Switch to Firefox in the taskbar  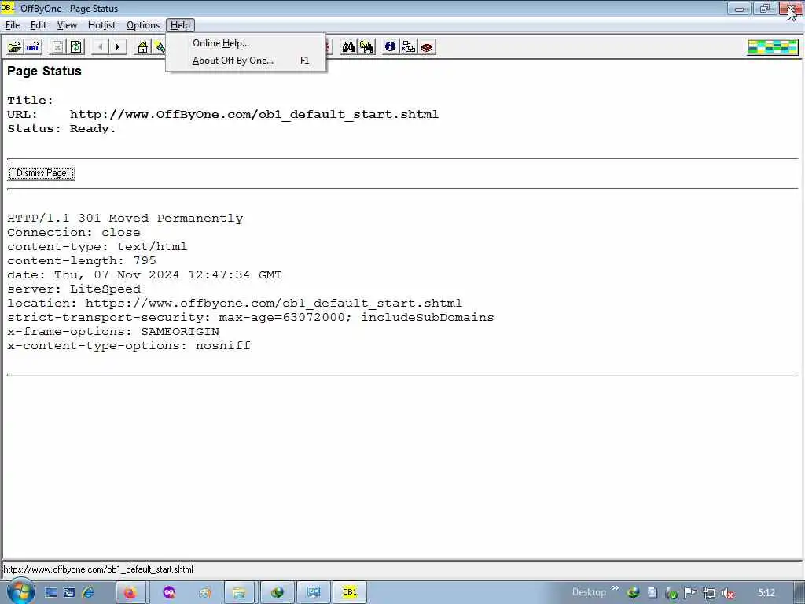pyautogui.click(x=130, y=592)
